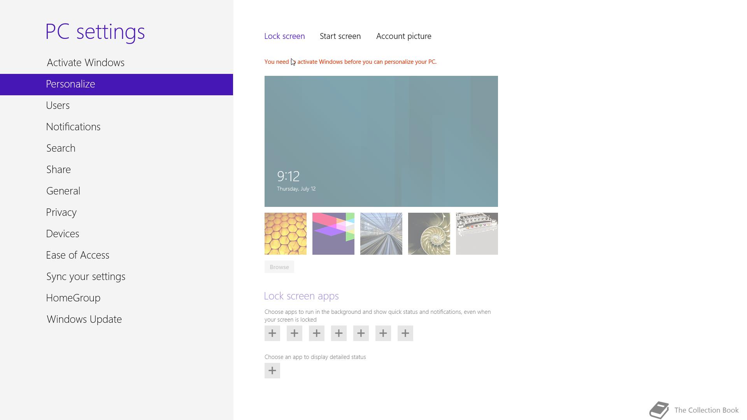Screen dimensions: 747x420
Task: Select the honeycomb lock screen image
Action: (286, 234)
